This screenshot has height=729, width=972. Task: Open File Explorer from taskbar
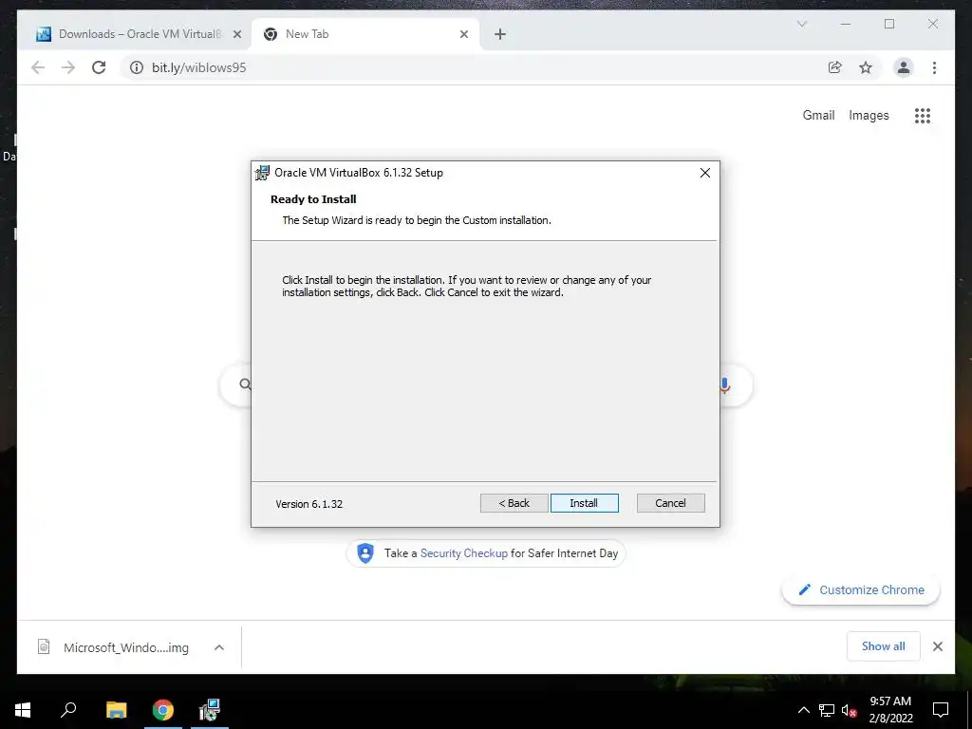coord(116,710)
